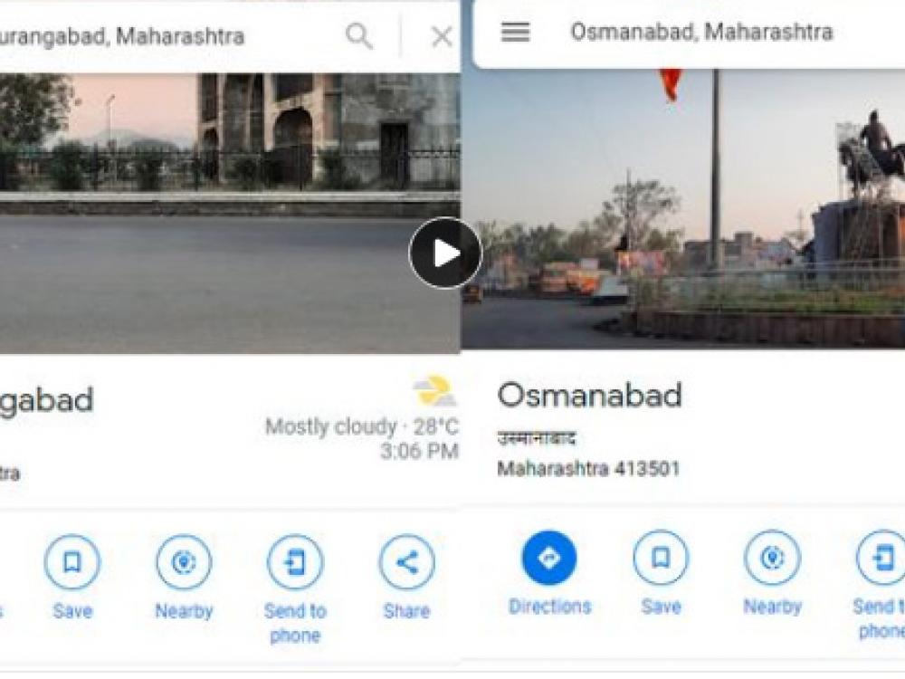Click the Aurangabad, Maharashtra search box text
The height and width of the screenshot is (679, 905).
(122, 36)
